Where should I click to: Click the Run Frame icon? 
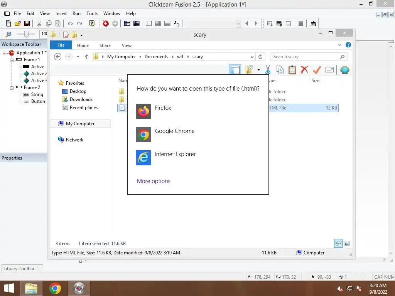pos(289,24)
